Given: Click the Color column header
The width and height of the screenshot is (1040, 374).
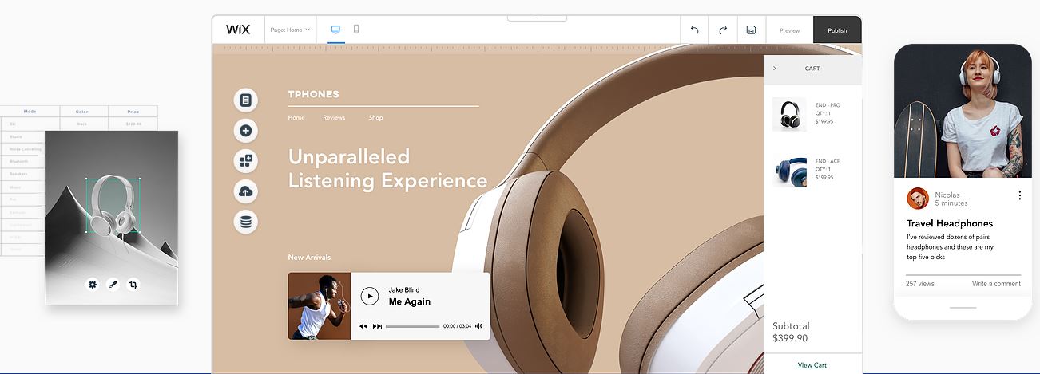Looking at the screenshot, I should pos(81,112).
